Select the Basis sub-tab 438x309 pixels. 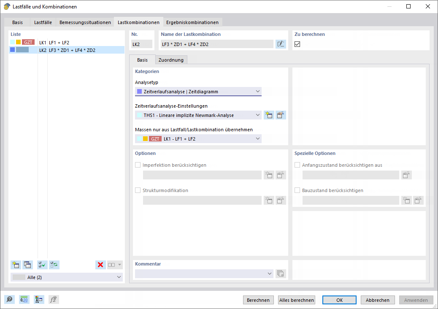point(142,60)
